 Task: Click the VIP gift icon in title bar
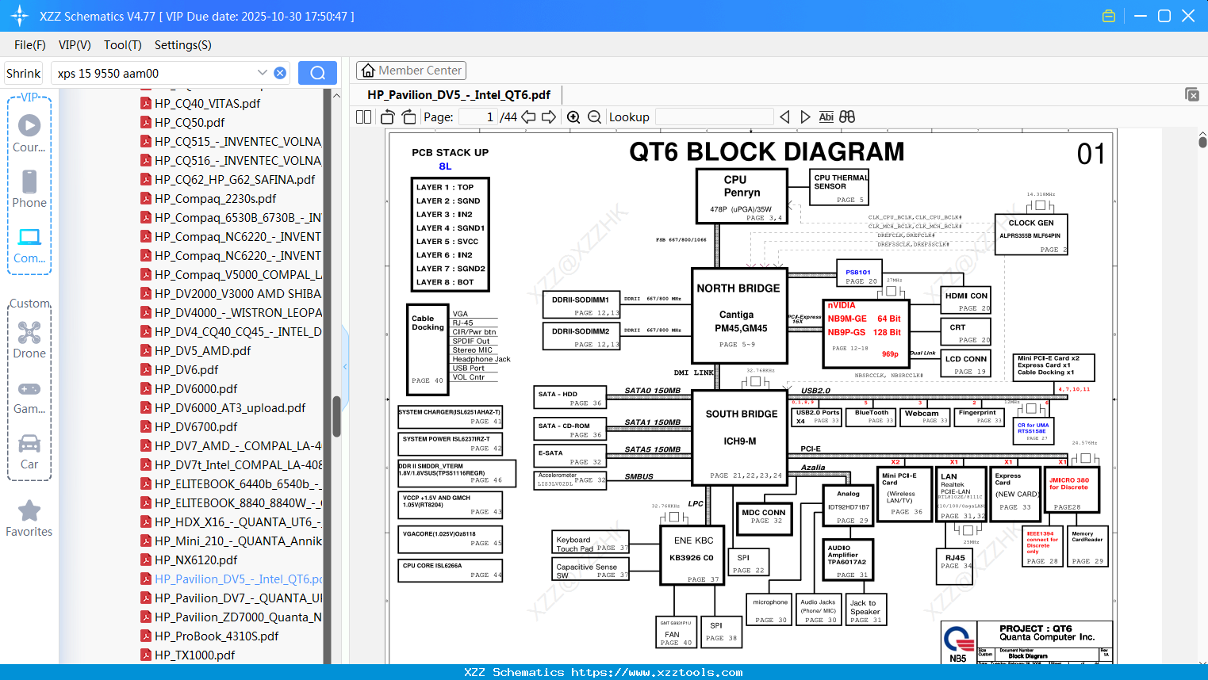coord(1109,16)
